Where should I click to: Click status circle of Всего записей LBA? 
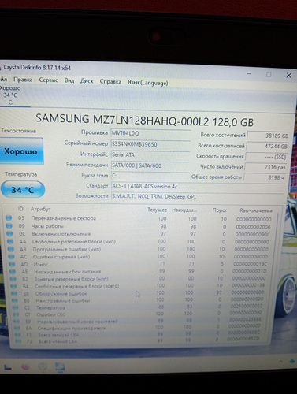18,335
